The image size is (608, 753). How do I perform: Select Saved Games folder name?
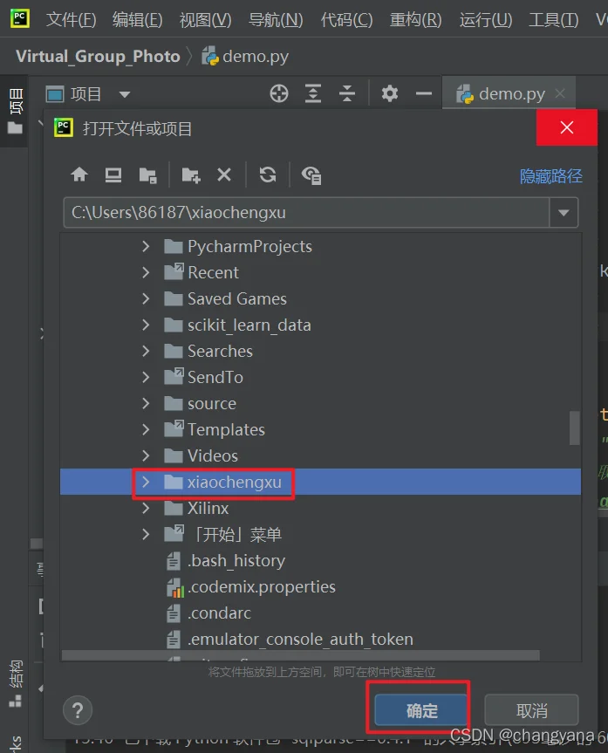pos(236,298)
